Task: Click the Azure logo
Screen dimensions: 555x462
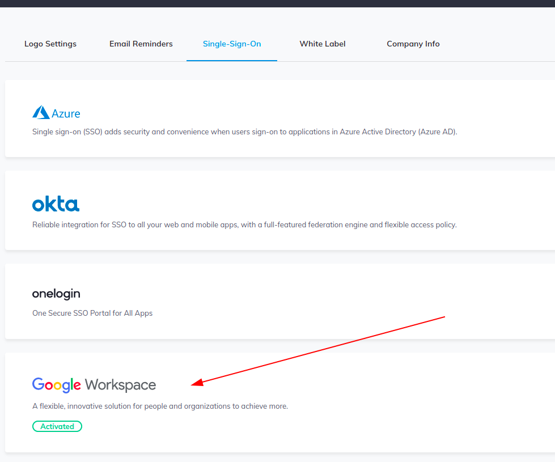Action: (x=56, y=113)
